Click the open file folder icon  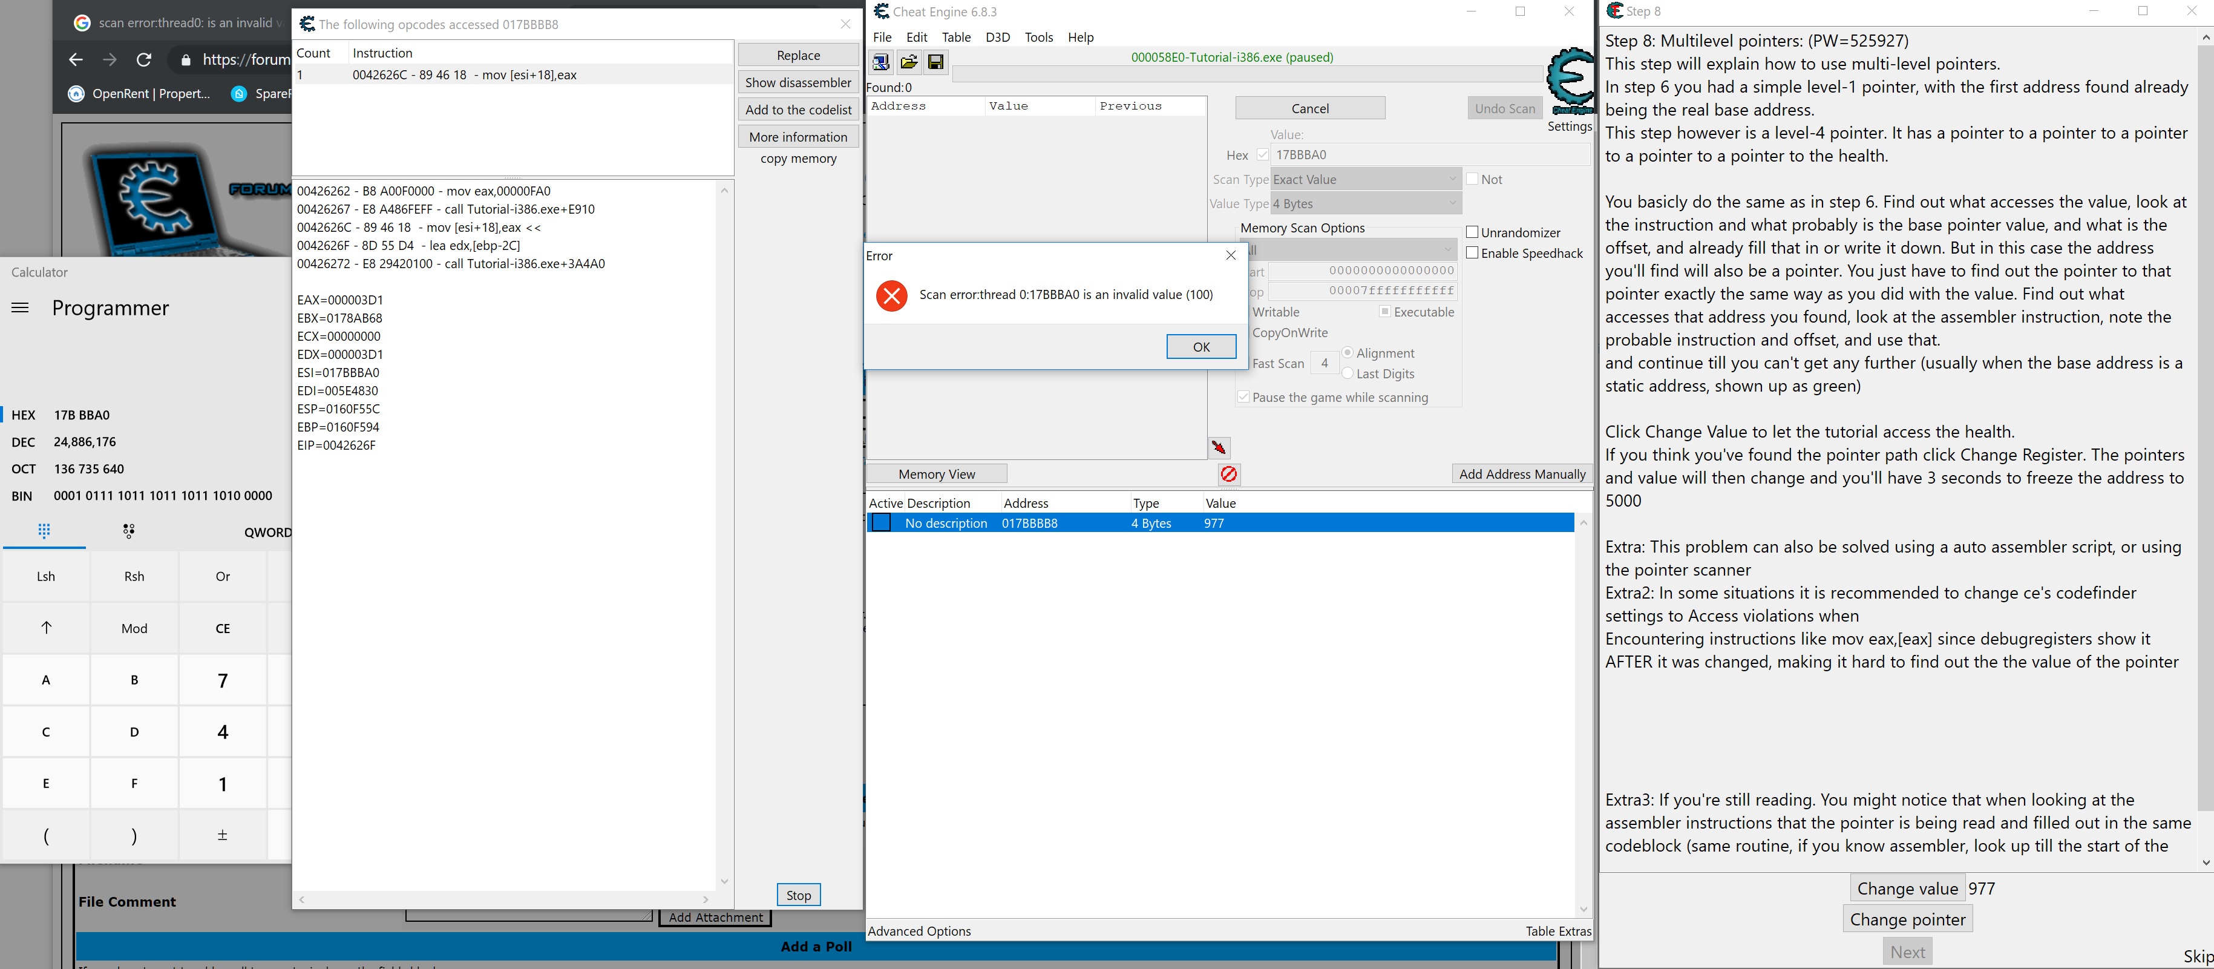tap(908, 62)
